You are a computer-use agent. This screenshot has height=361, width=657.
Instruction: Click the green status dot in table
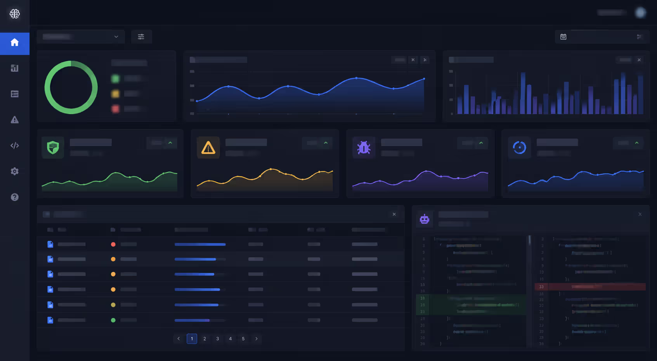point(113,320)
